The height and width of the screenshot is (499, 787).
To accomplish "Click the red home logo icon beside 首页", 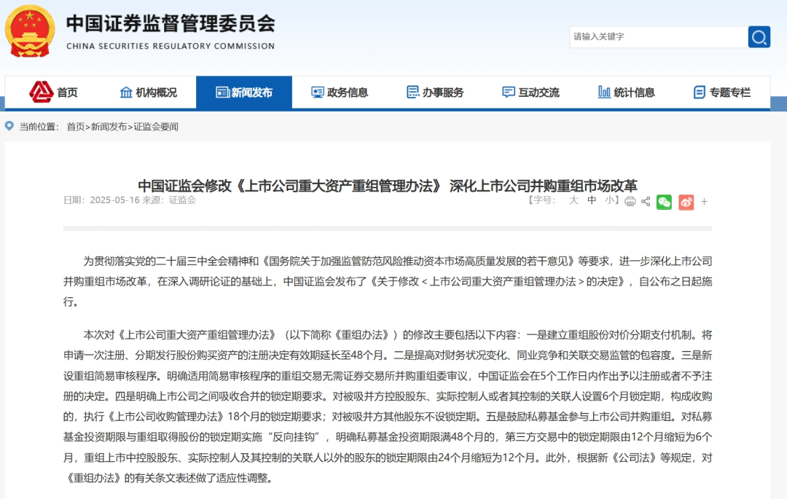I will tap(41, 92).
